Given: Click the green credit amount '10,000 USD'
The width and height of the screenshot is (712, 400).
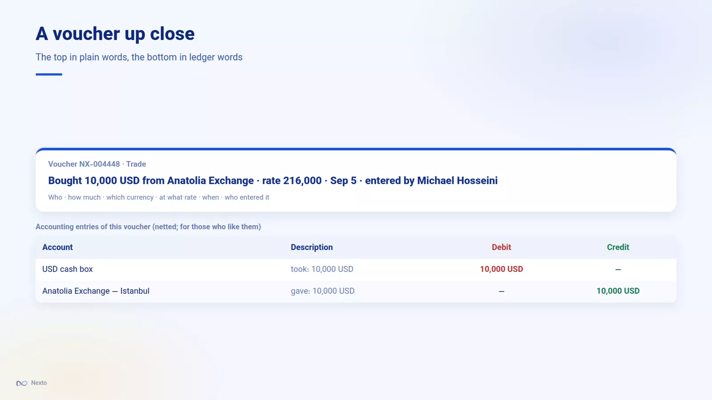Looking at the screenshot, I should click(x=618, y=291).
